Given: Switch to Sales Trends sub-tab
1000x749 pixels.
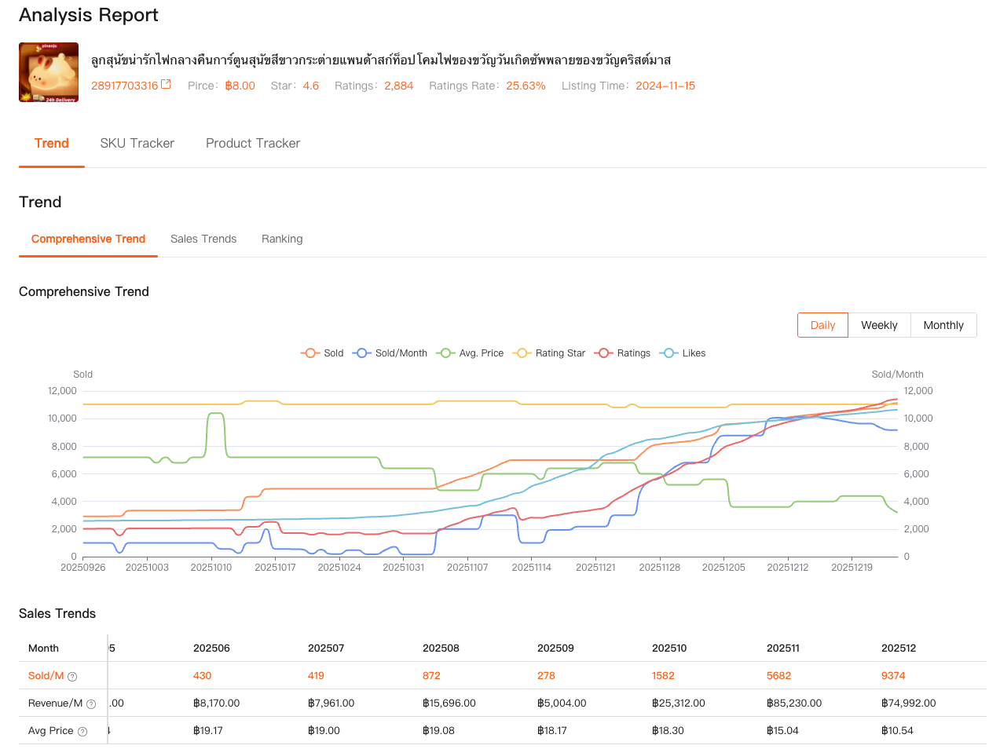Looking at the screenshot, I should pos(203,239).
